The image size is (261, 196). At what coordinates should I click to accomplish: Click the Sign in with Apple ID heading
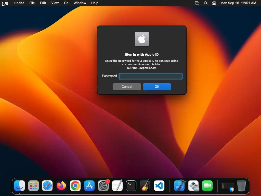142,55
